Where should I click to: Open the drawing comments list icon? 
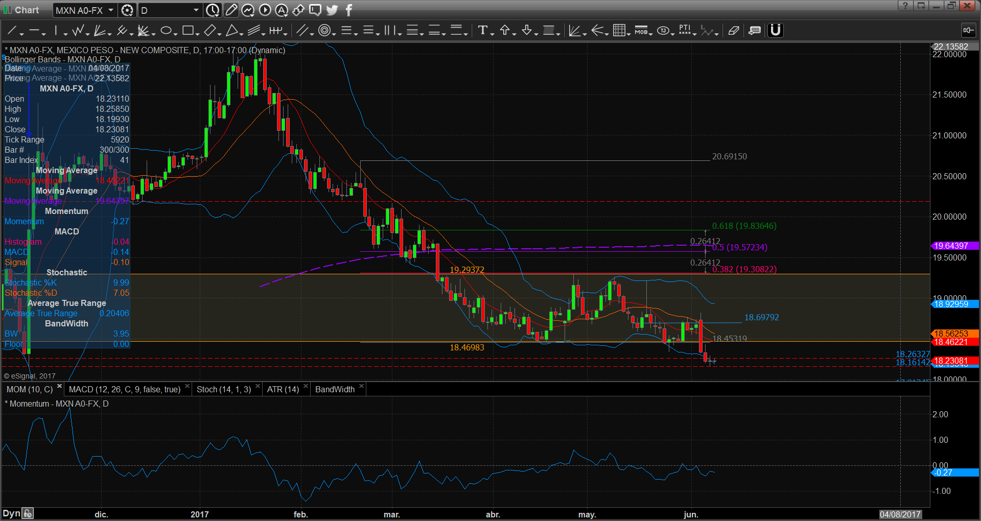click(755, 31)
